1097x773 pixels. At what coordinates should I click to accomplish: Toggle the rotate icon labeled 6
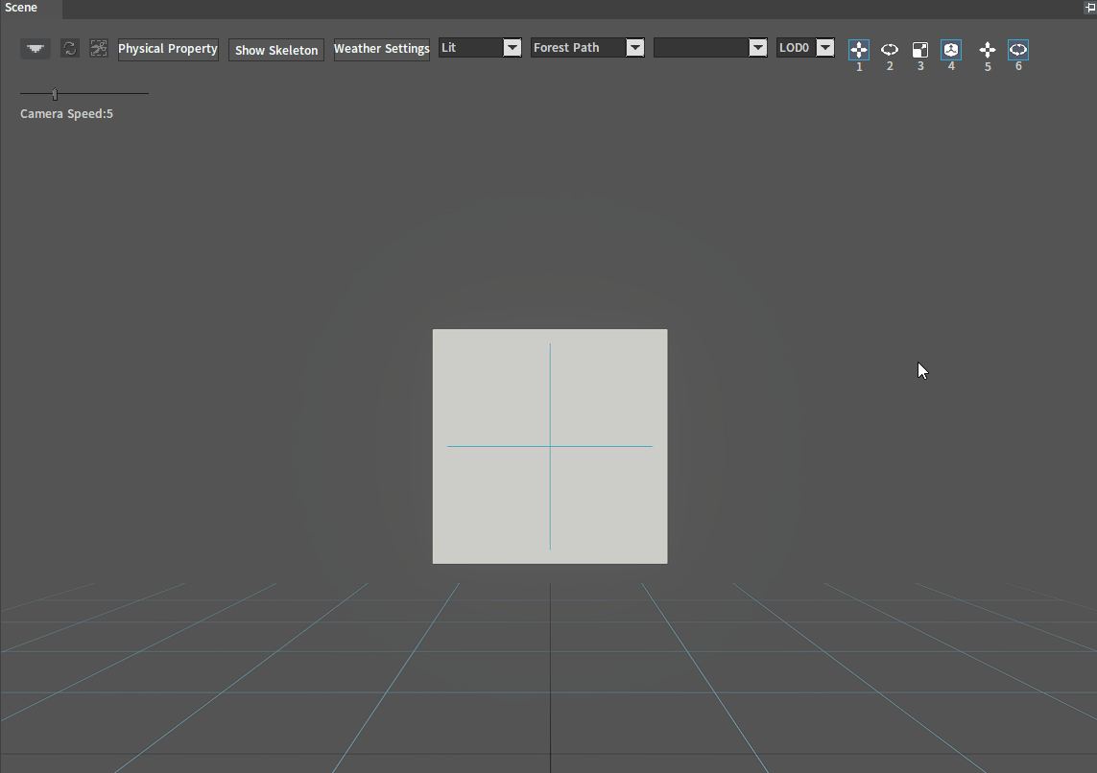point(1018,50)
